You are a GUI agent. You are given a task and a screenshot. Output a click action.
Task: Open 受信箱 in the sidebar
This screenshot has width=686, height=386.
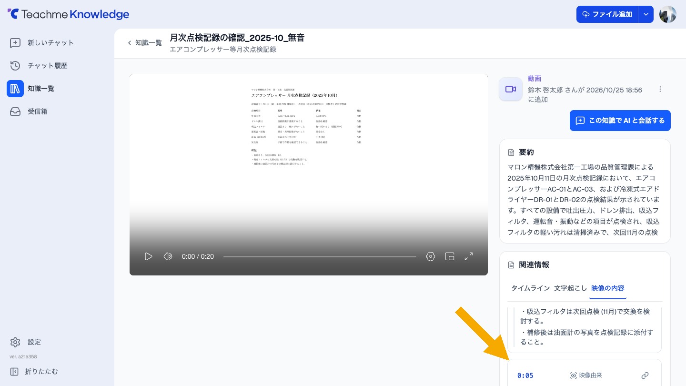click(x=57, y=112)
